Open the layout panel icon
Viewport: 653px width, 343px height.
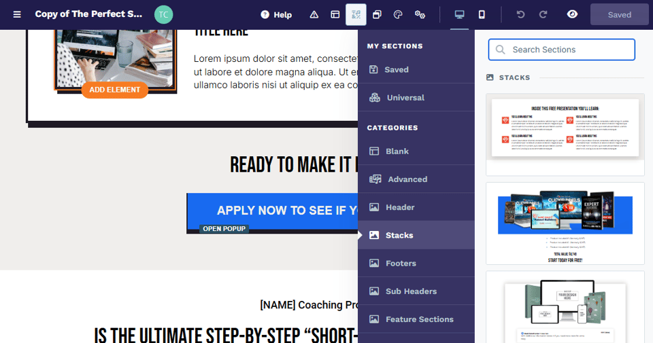[335, 14]
